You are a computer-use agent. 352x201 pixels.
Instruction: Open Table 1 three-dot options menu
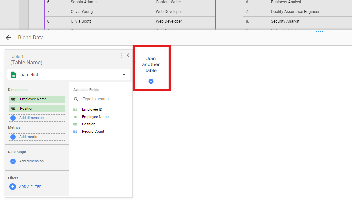121,55
